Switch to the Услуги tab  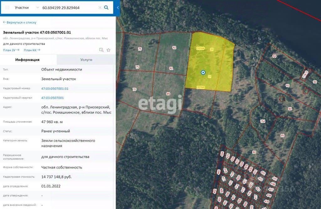[86, 60]
